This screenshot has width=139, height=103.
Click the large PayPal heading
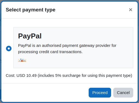pos(30,36)
